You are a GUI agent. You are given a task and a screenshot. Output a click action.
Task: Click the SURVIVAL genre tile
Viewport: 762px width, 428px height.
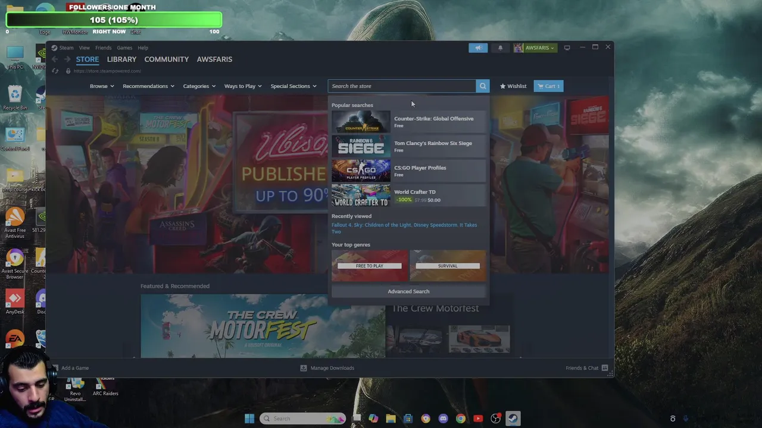(x=448, y=265)
